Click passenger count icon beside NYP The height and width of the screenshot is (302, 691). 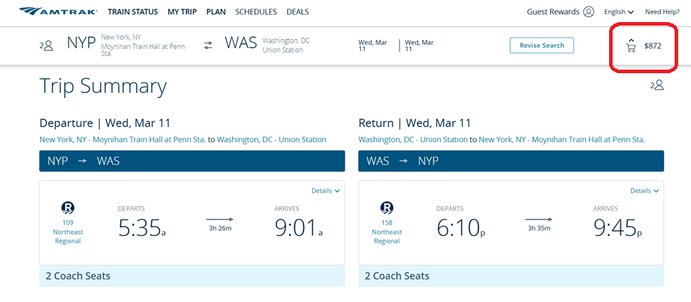click(47, 45)
